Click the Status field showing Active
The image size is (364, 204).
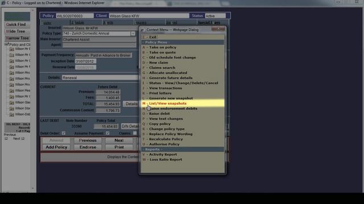pos(215,16)
